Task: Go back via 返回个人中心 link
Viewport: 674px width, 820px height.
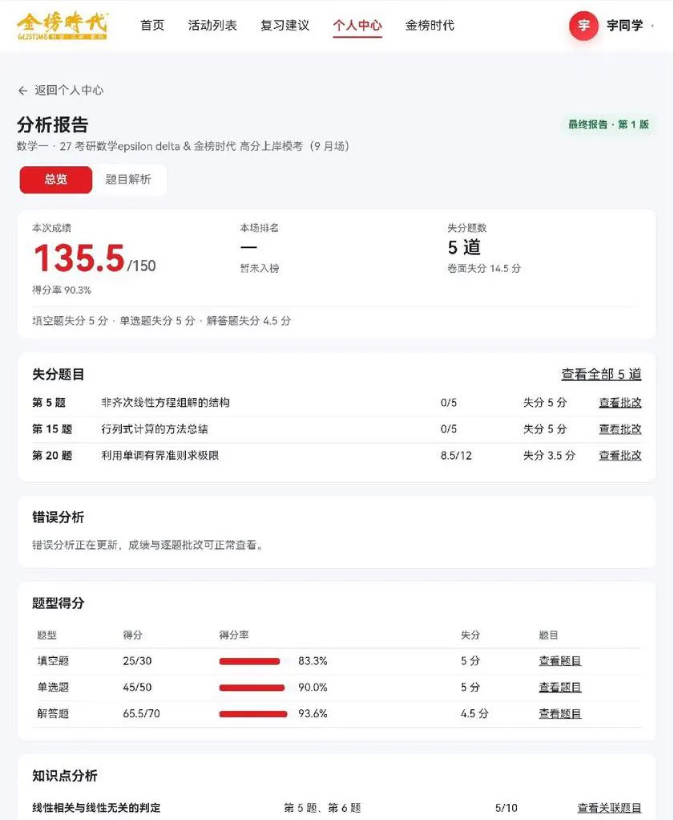Action: 69,90
